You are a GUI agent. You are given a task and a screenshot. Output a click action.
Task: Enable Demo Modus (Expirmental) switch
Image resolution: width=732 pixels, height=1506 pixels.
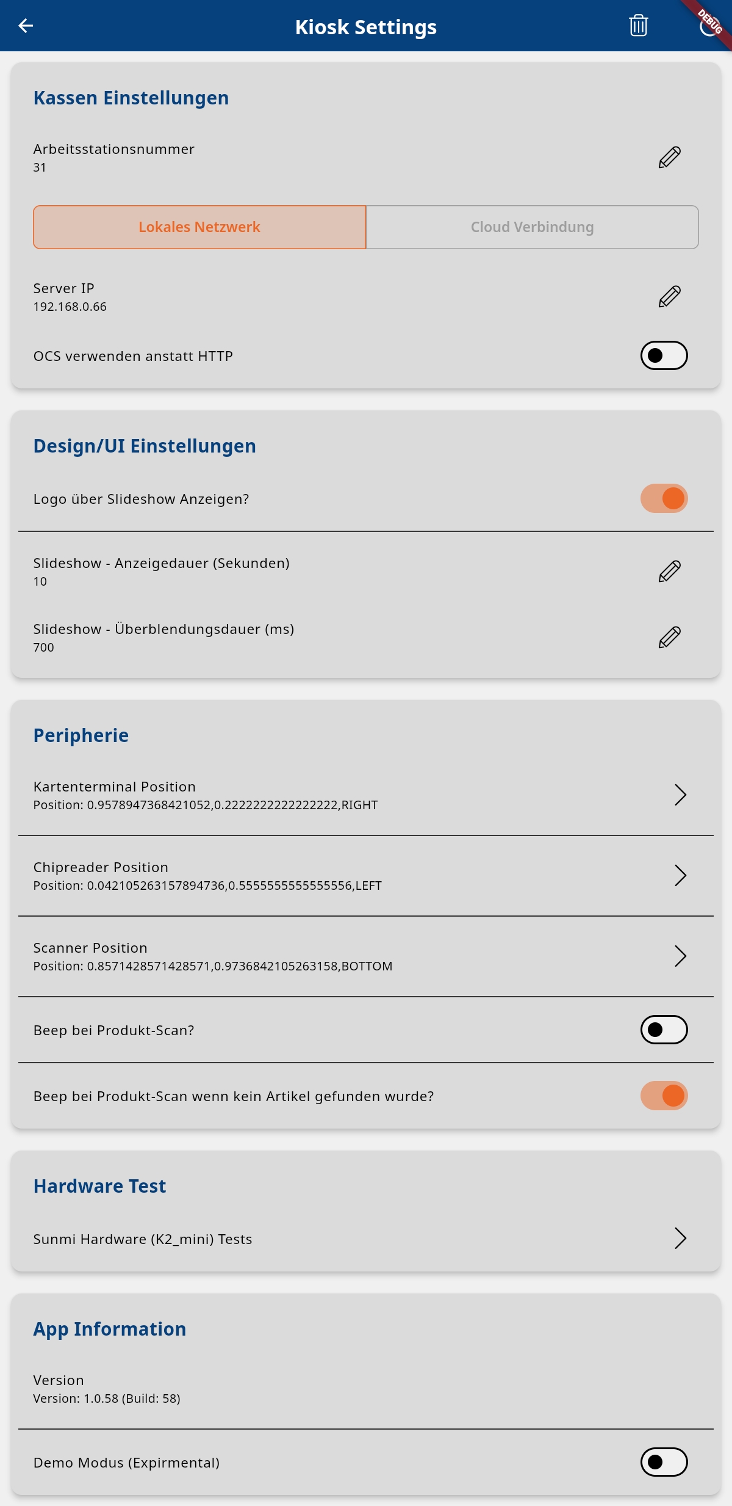point(664,1462)
